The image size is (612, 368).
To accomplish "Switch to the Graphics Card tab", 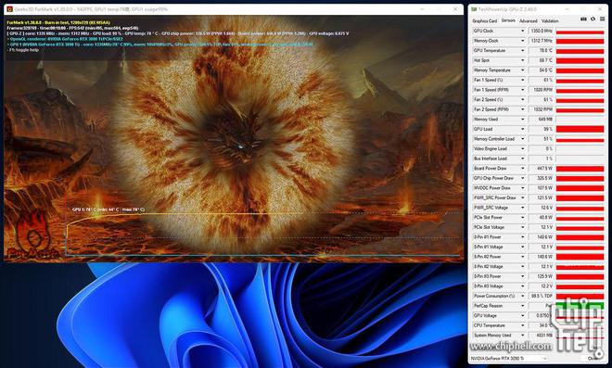I will pos(484,21).
